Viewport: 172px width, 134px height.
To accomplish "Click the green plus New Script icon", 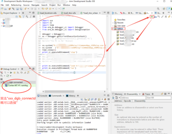I will 152,17.
